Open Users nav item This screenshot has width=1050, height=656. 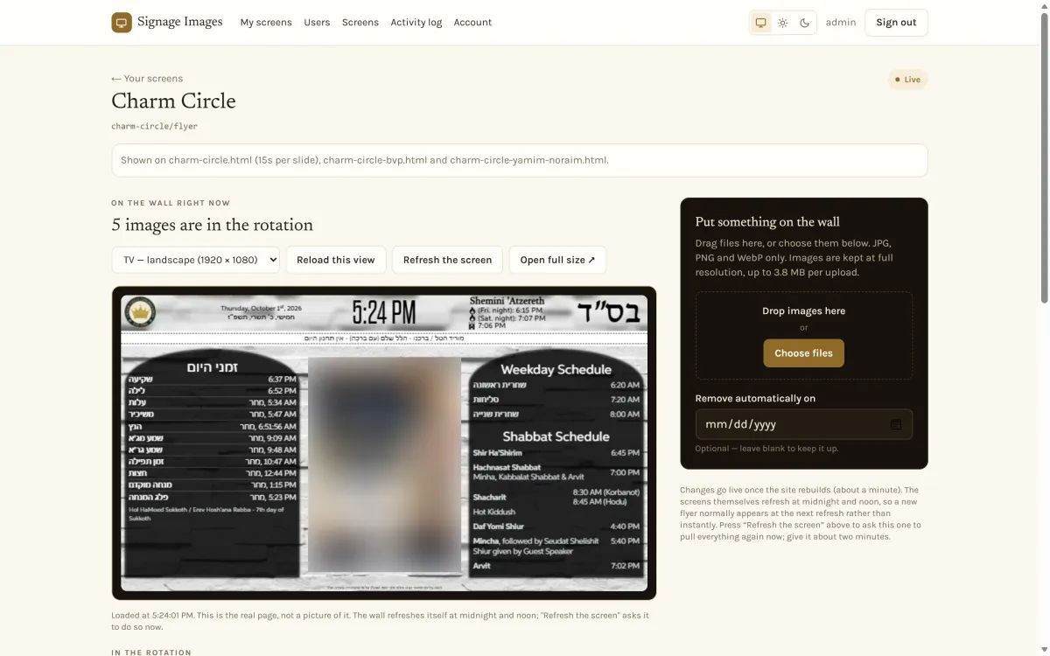(x=317, y=23)
